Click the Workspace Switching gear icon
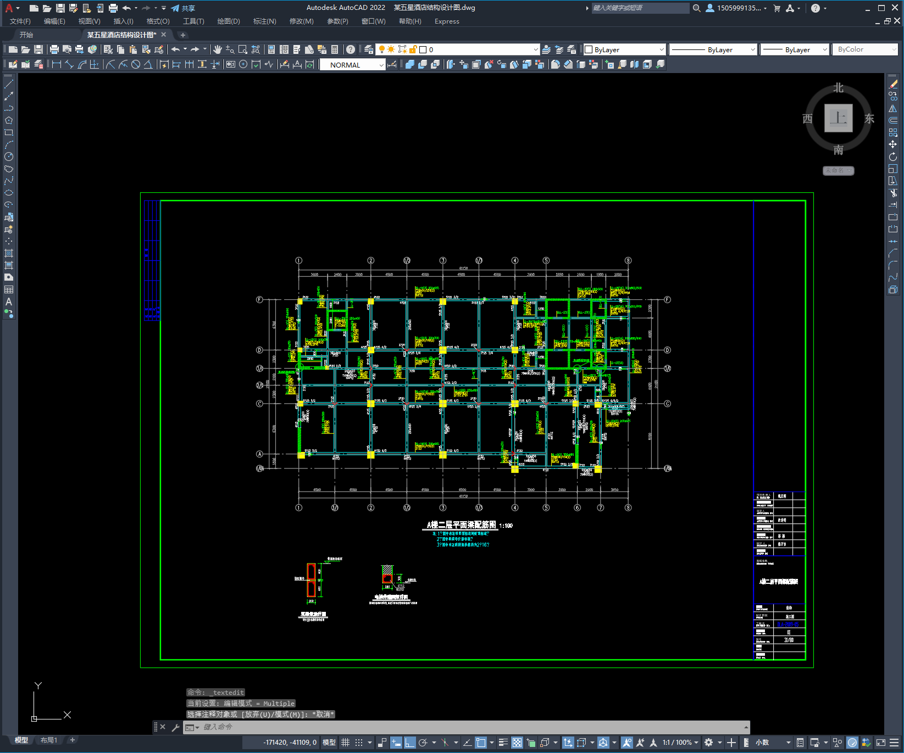 point(709,743)
